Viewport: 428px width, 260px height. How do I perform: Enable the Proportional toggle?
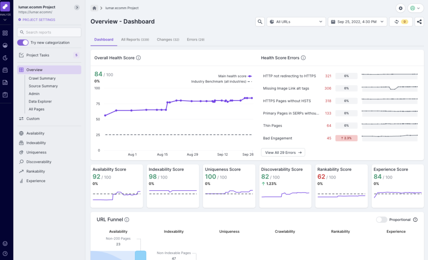(x=382, y=219)
